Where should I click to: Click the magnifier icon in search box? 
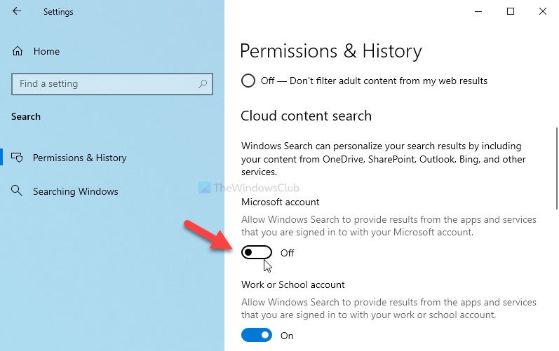click(203, 84)
